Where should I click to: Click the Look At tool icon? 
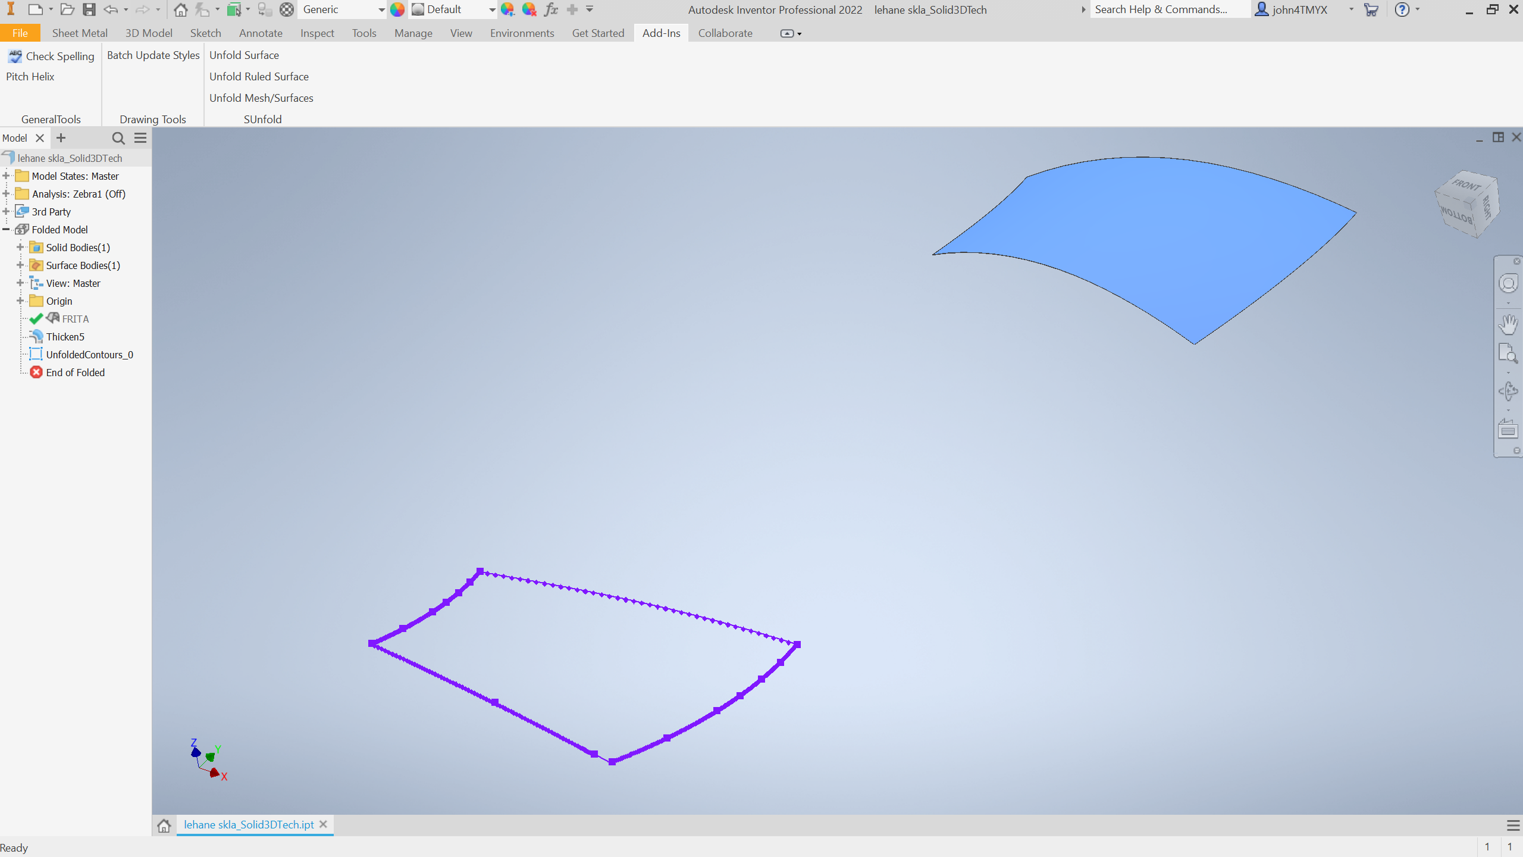pos(1508,428)
